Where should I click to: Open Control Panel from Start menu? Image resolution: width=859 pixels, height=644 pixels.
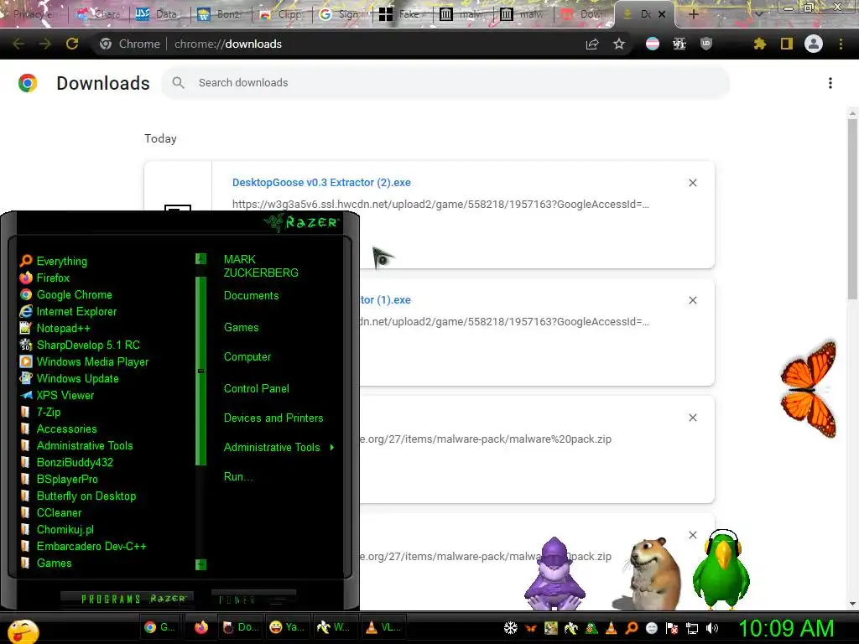[257, 389]
